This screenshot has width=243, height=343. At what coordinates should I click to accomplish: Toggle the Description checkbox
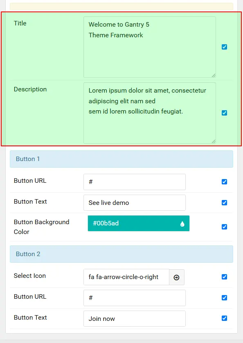224,113
